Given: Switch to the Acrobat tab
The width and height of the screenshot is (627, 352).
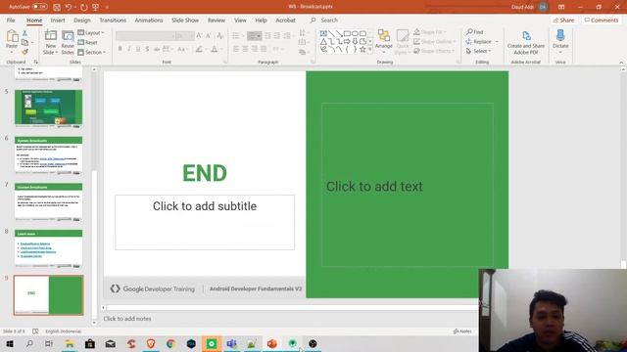Looking at the screenshot, I should point(285,20).
